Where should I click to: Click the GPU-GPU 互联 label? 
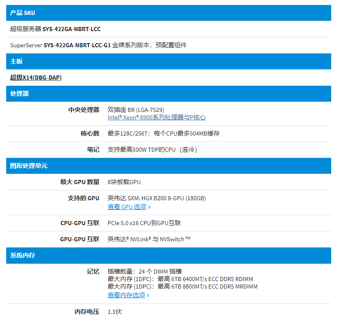79,239
